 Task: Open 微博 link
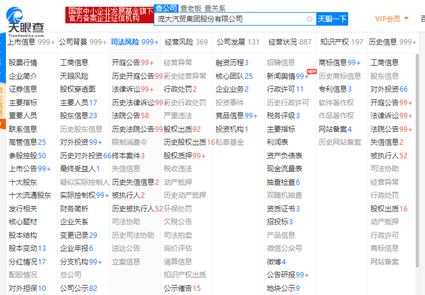276,262
